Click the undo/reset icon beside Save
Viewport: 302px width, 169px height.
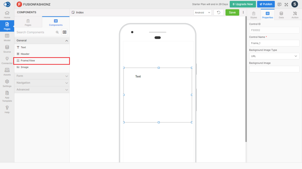(219, 12)
